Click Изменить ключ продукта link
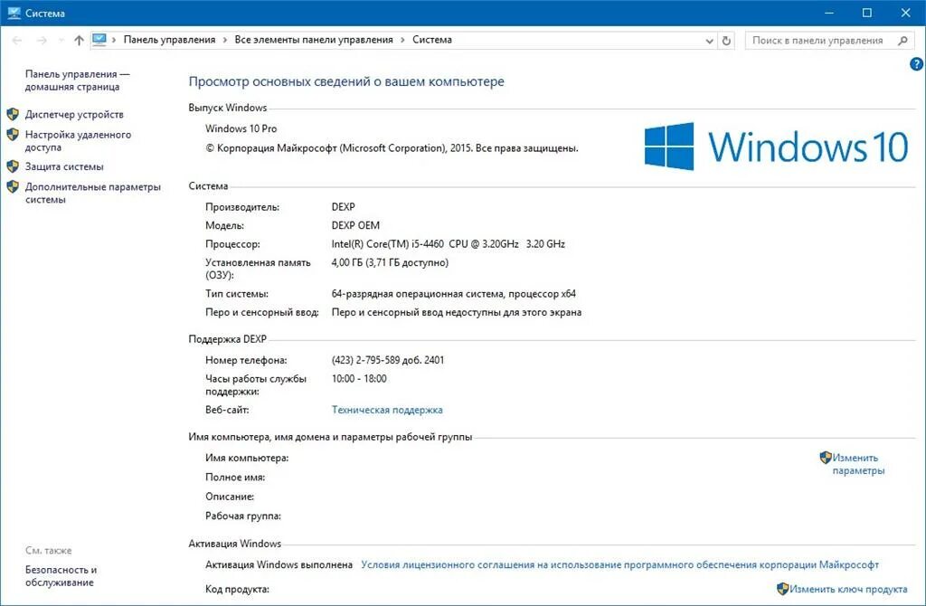 coord(848,589)
